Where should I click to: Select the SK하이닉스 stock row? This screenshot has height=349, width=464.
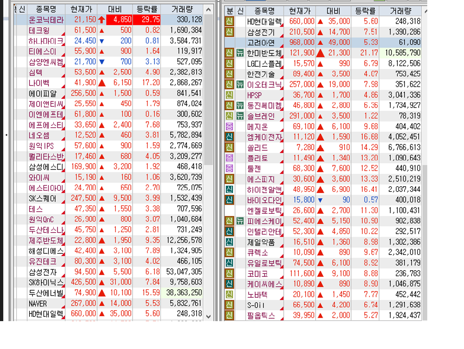coord(108,282)
